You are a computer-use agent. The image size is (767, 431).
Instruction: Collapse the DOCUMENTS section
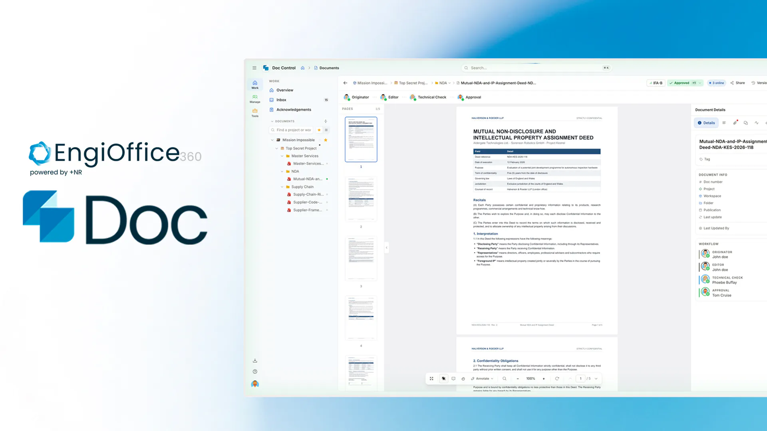coord(272,121)
